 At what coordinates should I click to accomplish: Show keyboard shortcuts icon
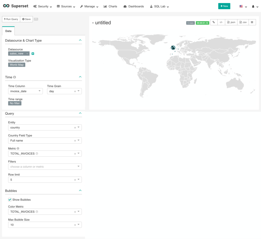36,19
